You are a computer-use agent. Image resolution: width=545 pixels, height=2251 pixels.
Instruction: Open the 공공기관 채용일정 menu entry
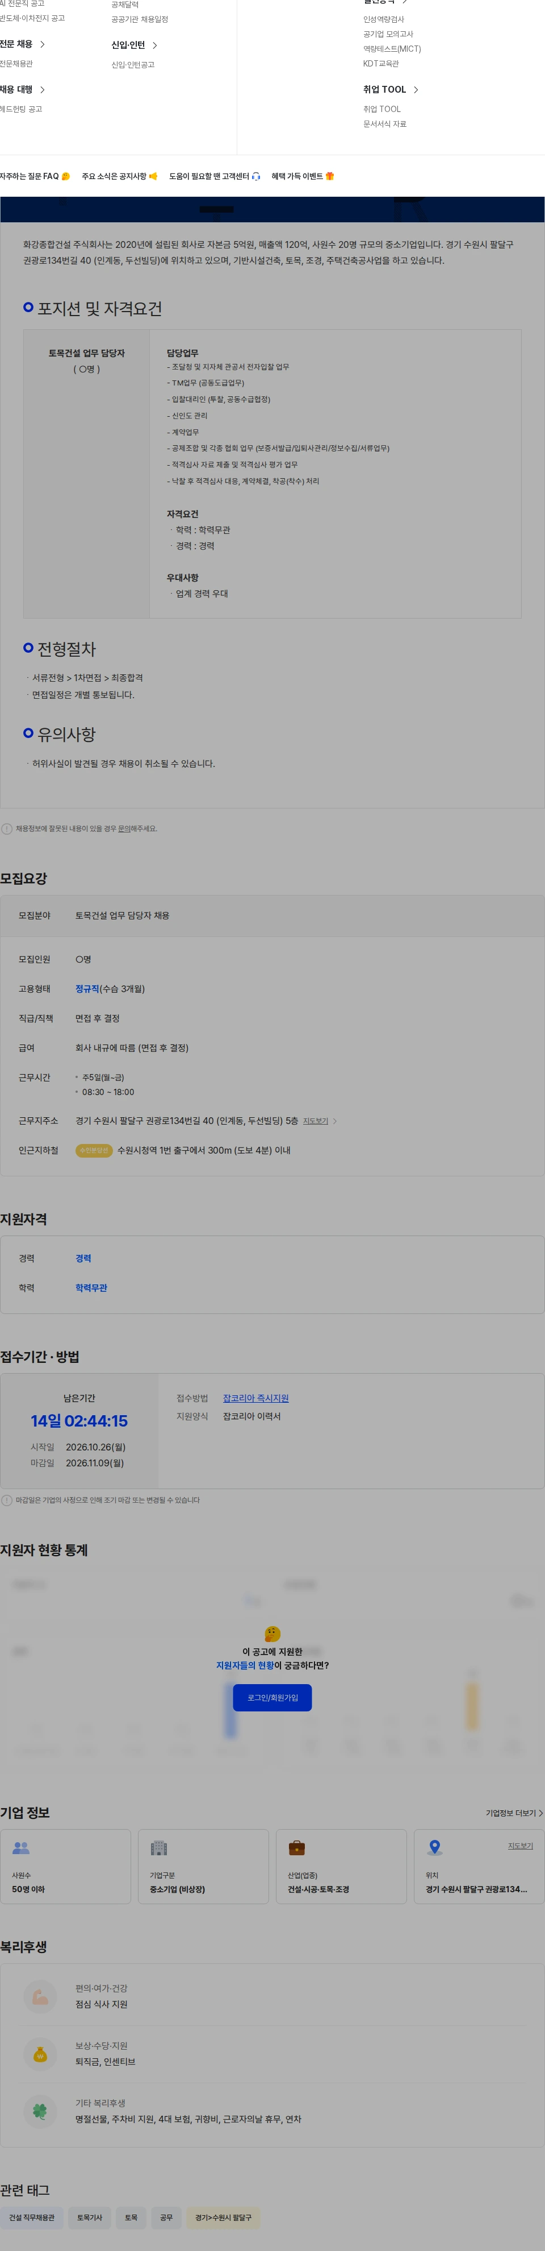point(140,19)
